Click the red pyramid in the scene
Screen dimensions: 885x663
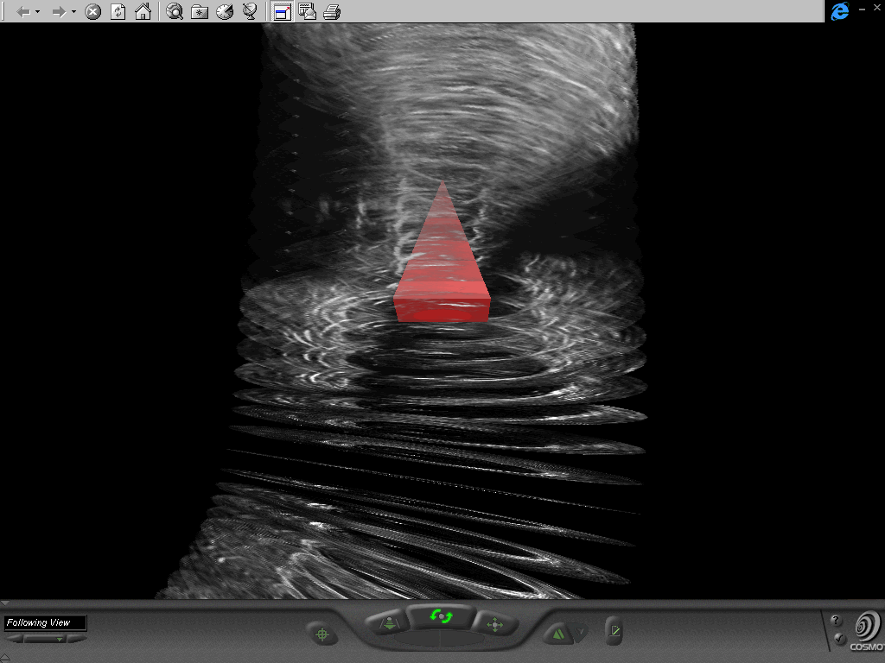(x=442, y=268)
